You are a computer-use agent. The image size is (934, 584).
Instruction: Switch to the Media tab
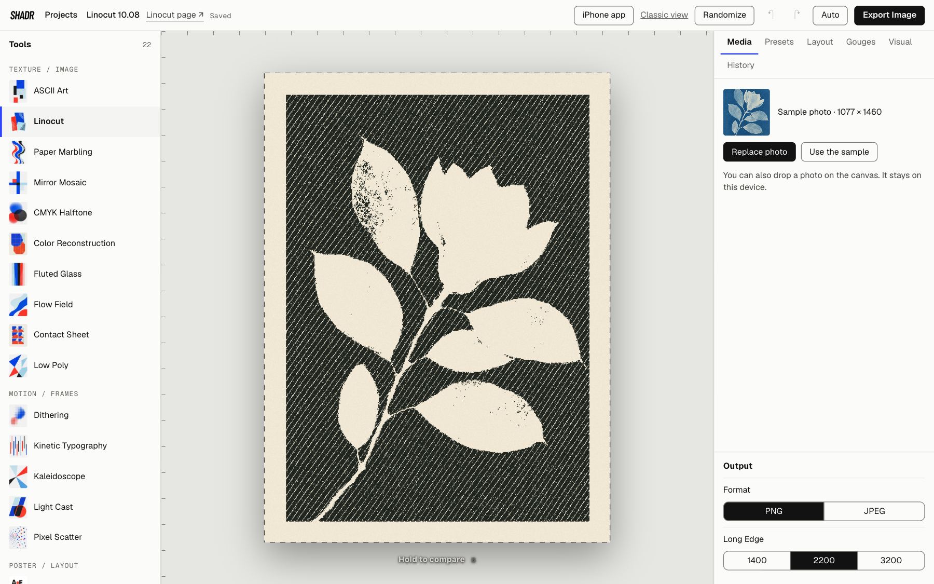[x=739, y=42]
